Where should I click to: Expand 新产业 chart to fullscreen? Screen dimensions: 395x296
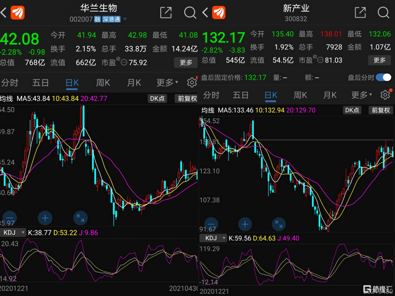pyautogui.click(x=279, y=224)
